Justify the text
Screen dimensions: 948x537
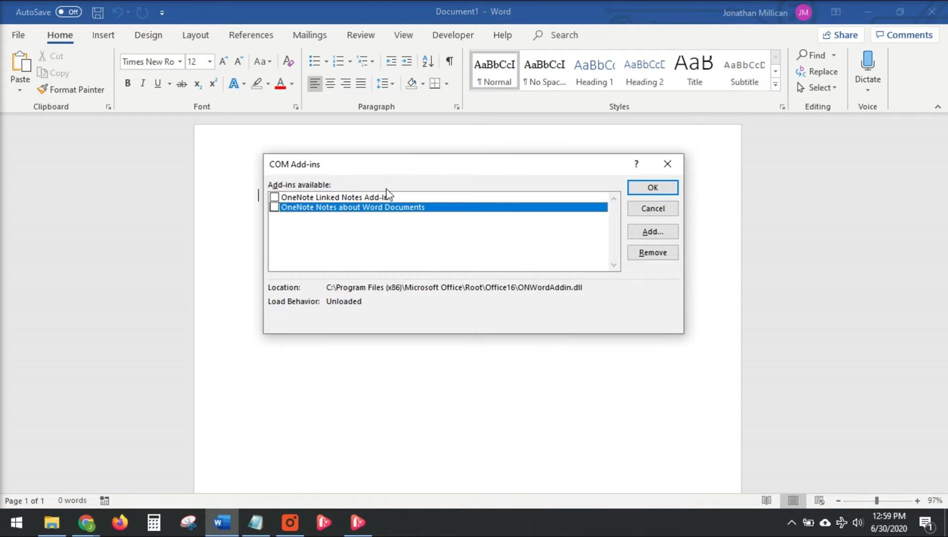point(361,83)
